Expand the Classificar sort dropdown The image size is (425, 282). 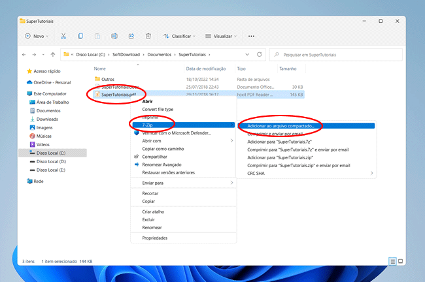pos(180,36)
